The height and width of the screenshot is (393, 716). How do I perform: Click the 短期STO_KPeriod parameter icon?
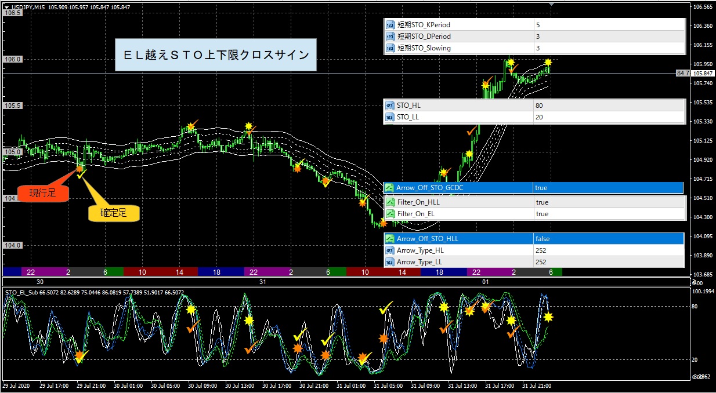coord(390,25)
